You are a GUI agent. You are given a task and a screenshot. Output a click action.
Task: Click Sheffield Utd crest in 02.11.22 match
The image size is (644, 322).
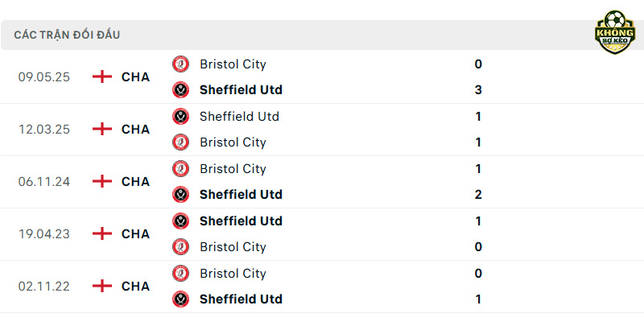(180, 299)
